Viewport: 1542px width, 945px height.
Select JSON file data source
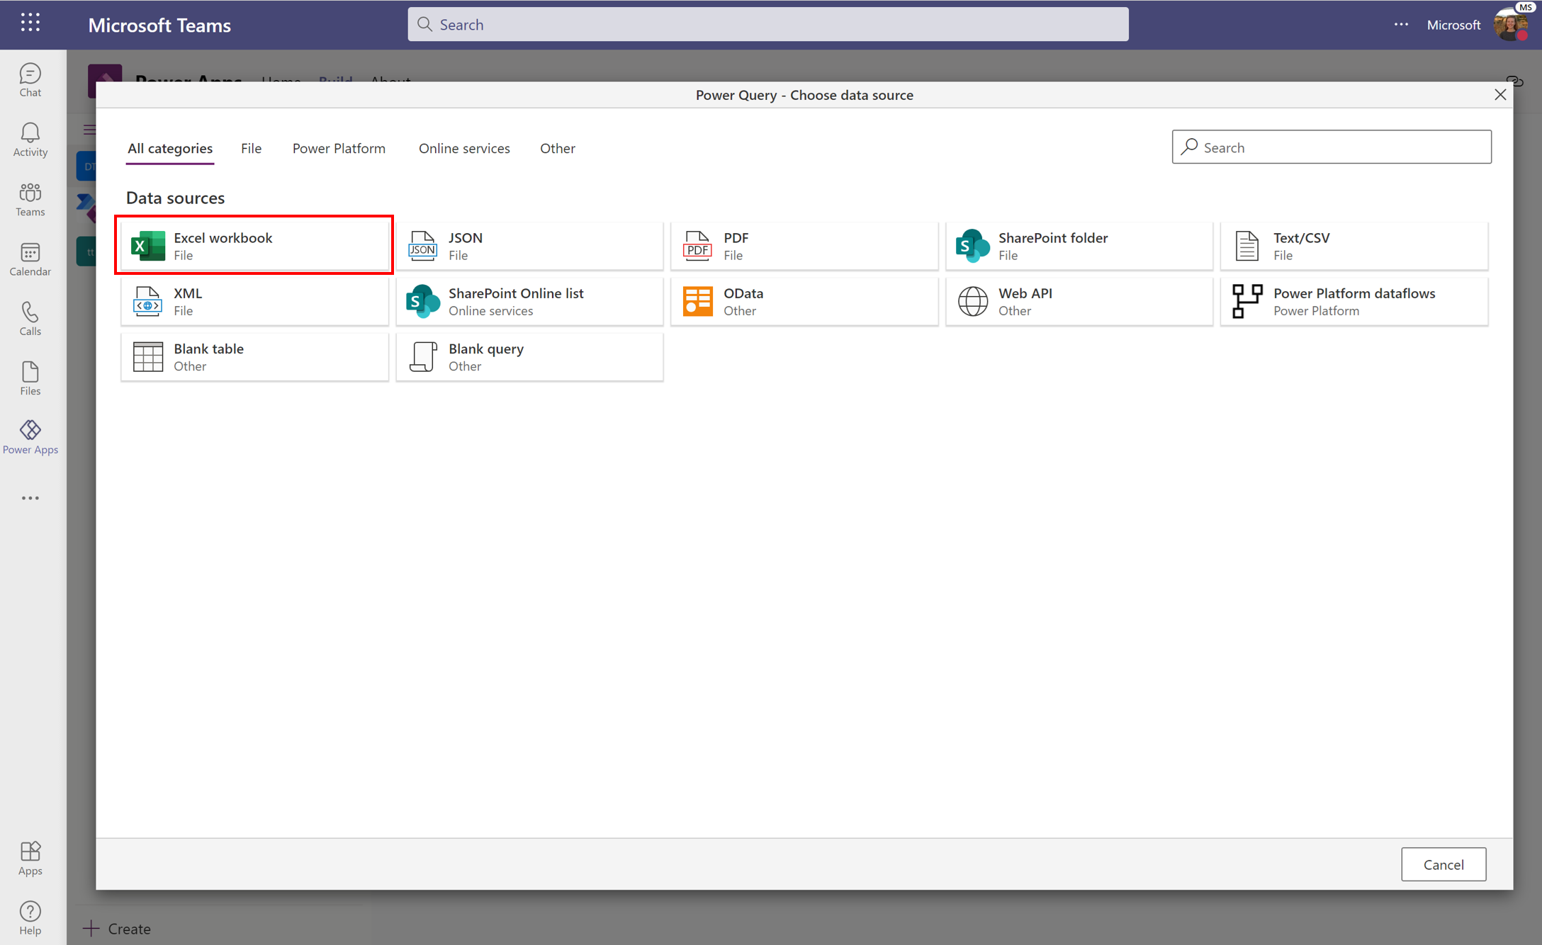click(529, 244)
